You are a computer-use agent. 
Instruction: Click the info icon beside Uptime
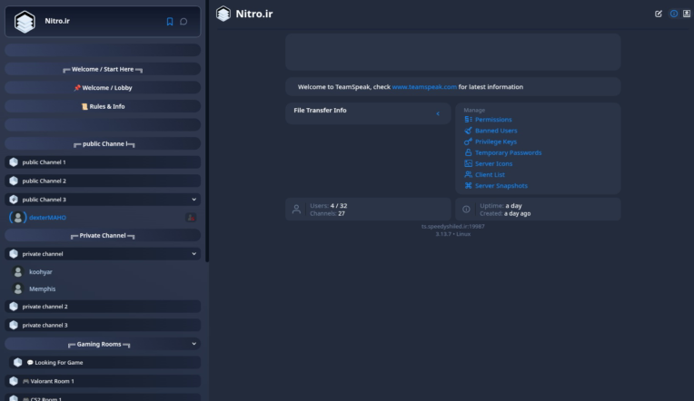click(x=466, y=210)
